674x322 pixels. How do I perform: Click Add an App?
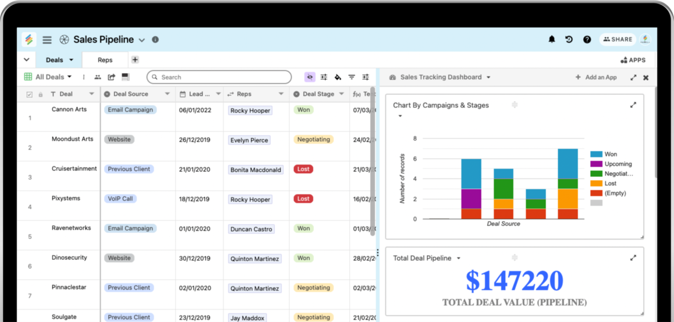(596, 77)
